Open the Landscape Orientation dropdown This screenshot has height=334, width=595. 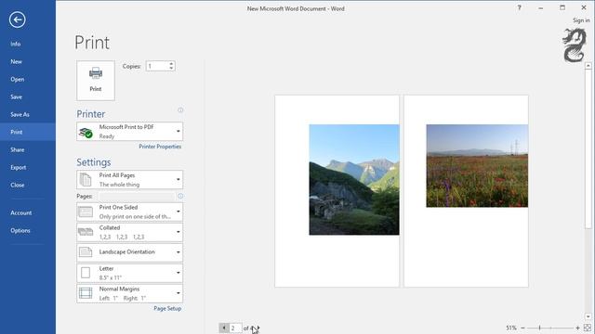[x=130, y=252]
